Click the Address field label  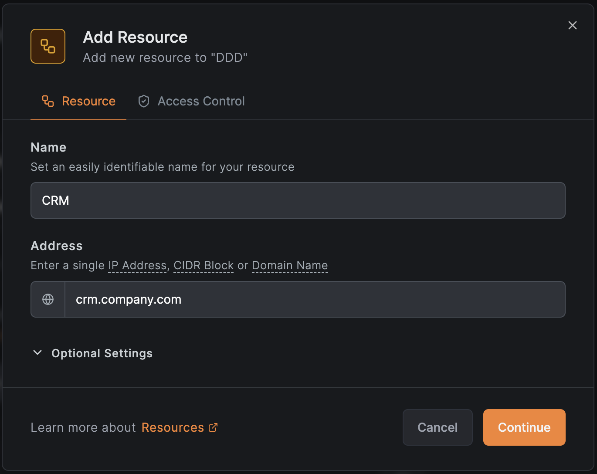(x=57, y=246)
